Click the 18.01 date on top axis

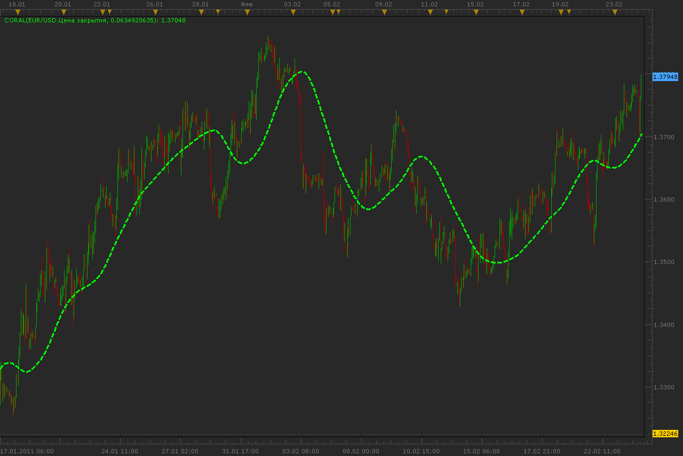(x=17, y=4)
